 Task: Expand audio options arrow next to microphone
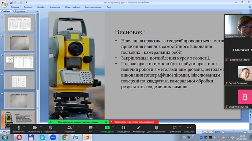[x=24, y=127]
